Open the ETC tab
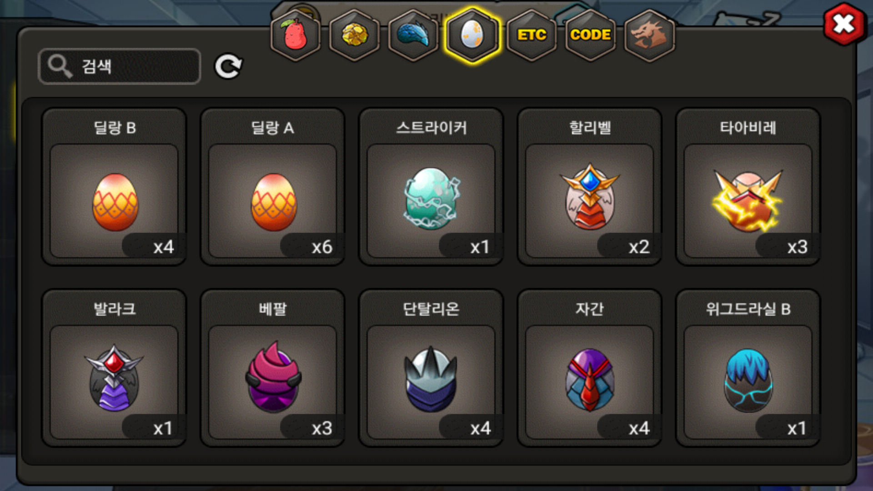 (x=532, y=35)
